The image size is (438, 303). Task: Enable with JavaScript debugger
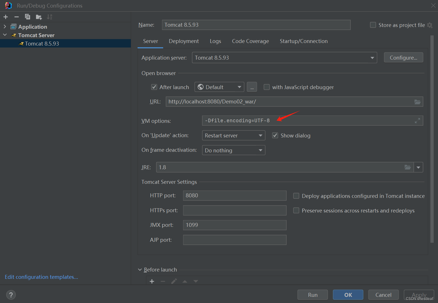coord(266,87)
